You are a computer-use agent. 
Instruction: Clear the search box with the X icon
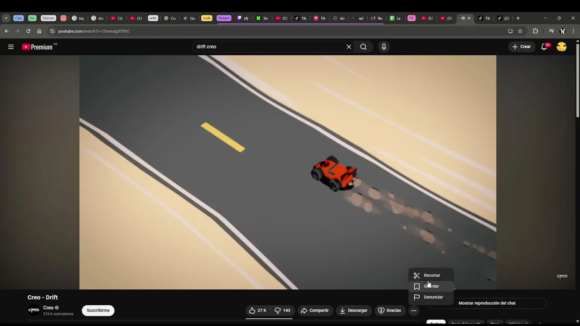point(349,47)
